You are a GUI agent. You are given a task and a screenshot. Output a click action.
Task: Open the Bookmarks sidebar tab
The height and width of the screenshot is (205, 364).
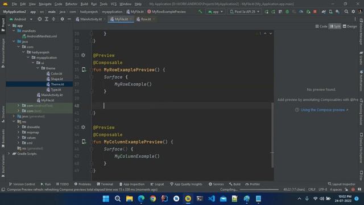tap(3, 138)
